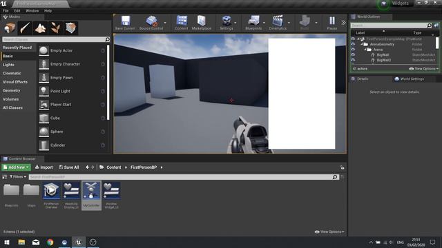Click the World Outliner add-folder icon
Viewport: 442px width, 248px height.
[x=436, y=25]
